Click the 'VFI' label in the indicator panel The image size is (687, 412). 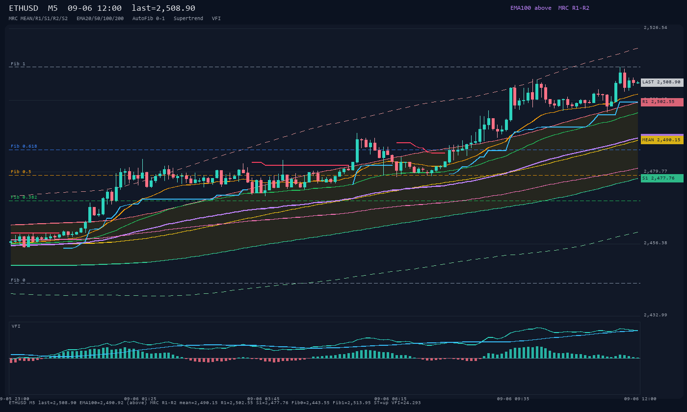click(x=16, y=326)
